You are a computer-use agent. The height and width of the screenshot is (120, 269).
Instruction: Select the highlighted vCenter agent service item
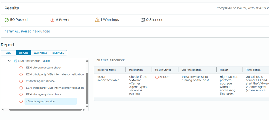[40, 101]
